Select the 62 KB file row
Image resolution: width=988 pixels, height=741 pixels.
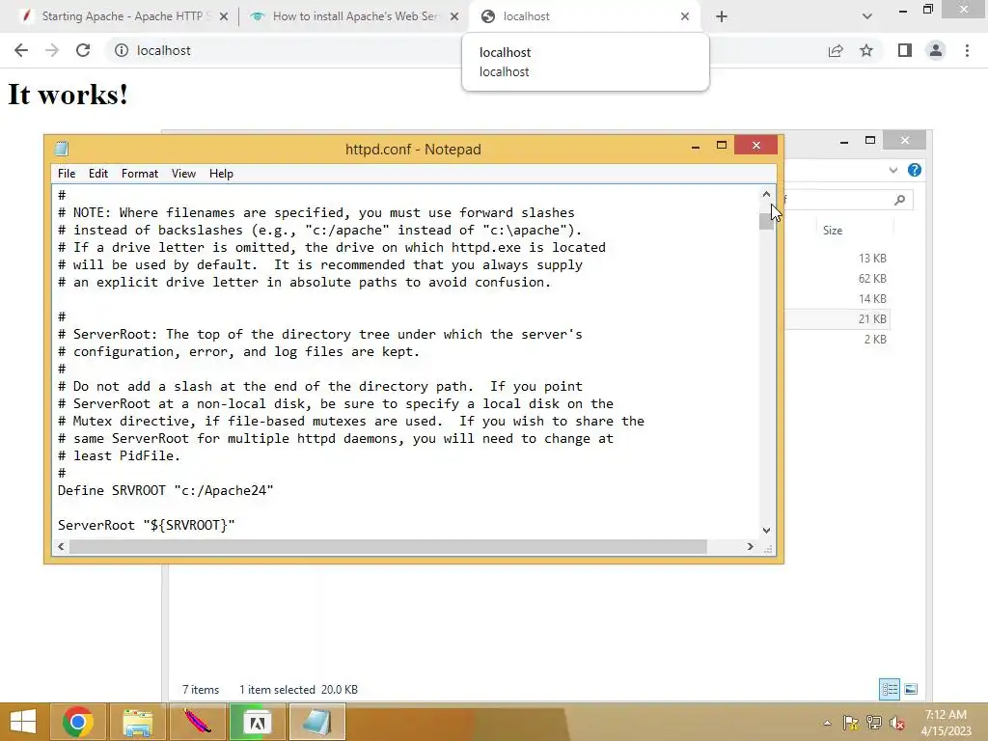[x=838, y=279]
